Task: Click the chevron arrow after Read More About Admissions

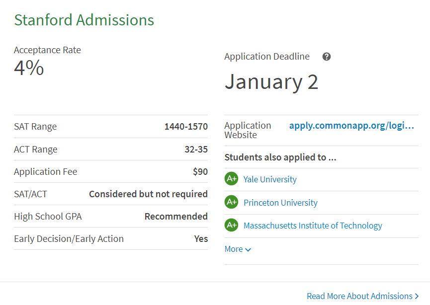Action: [x=417, y=297]
